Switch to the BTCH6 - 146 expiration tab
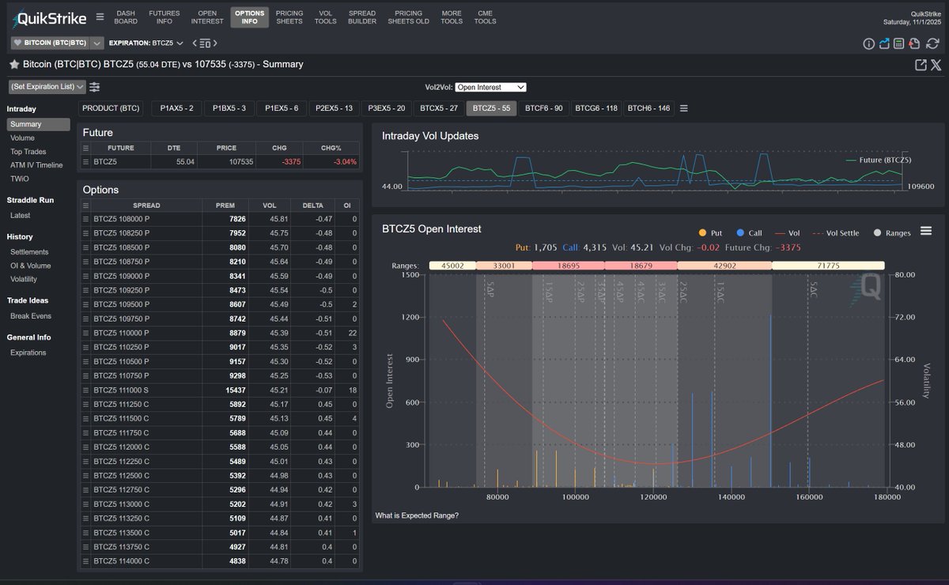Screen dimensions: 949x585 (x=648, y=108)
